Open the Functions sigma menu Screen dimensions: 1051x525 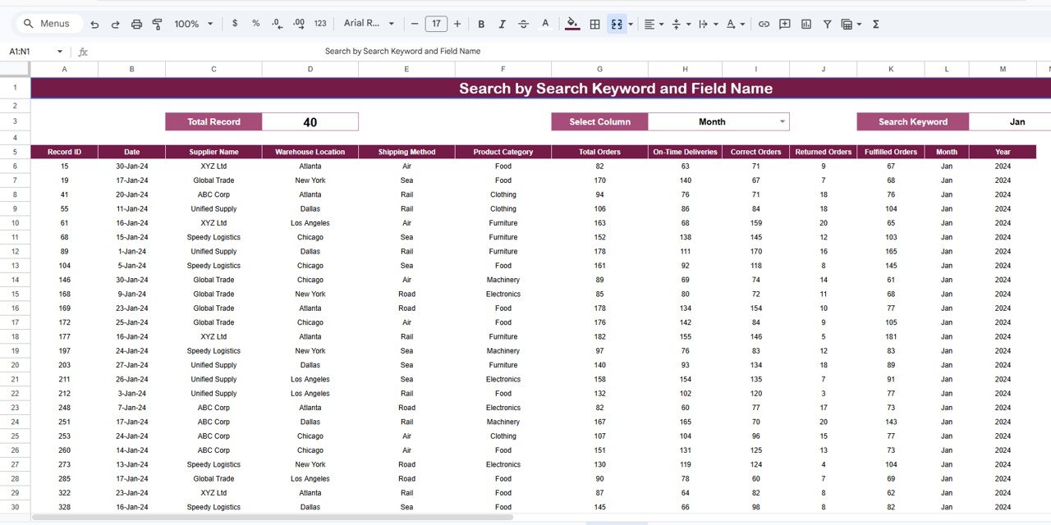tap(875, 24)
